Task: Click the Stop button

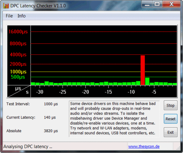Action: (x=171, y=105)
